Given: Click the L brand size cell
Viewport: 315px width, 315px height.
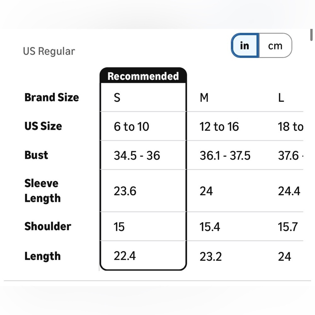Looking at the screenshot, I should (281, 98).
